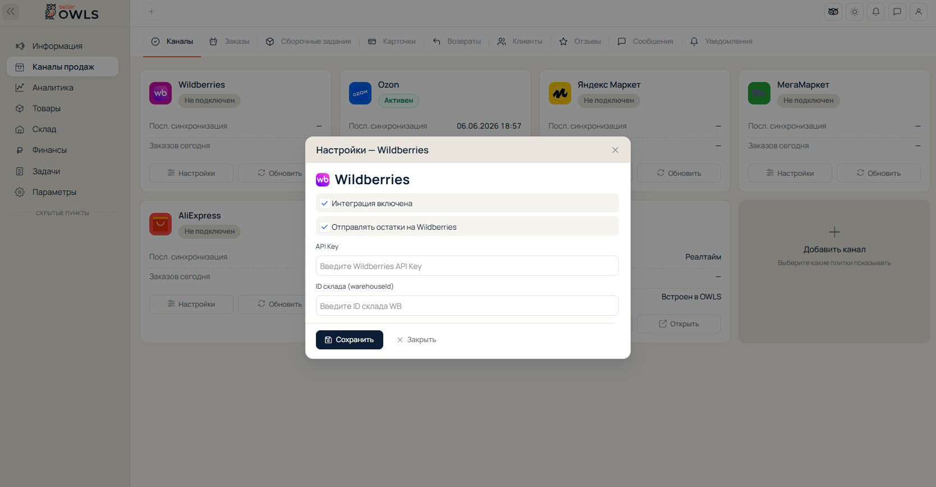Close the Настройки dialog with X

(x=615, y=150)
